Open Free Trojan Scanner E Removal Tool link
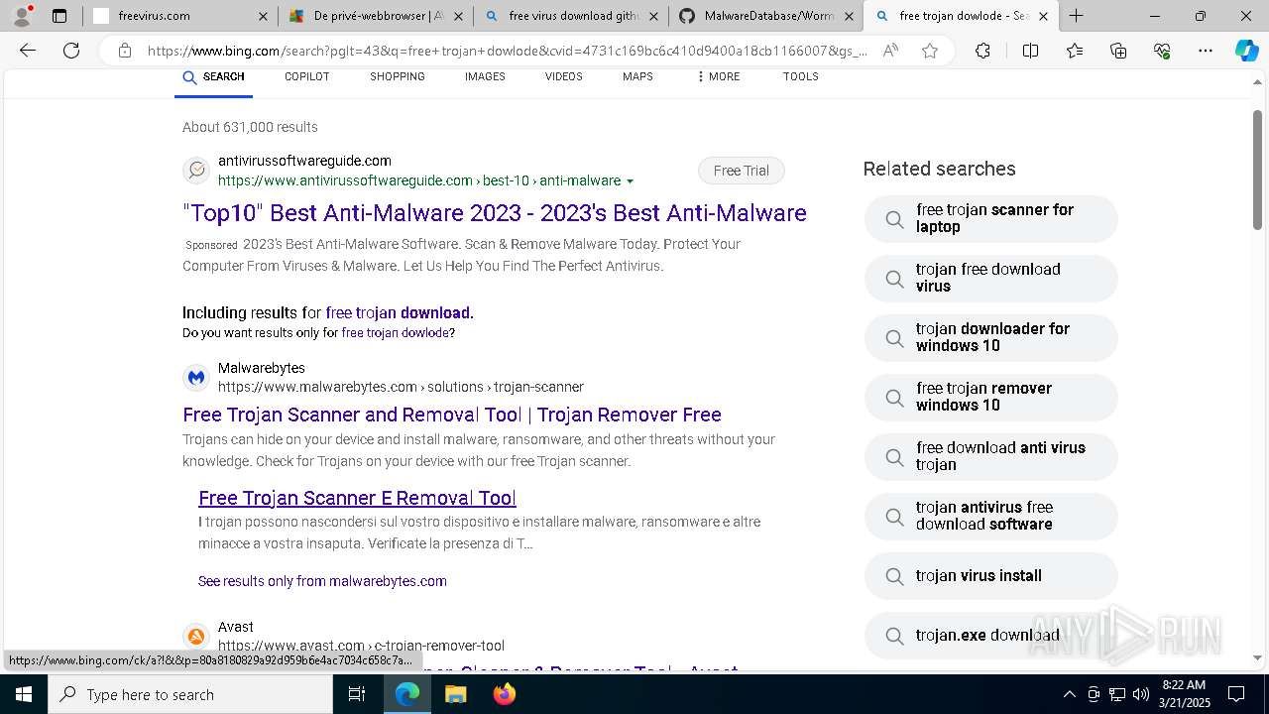 point(357,498)
